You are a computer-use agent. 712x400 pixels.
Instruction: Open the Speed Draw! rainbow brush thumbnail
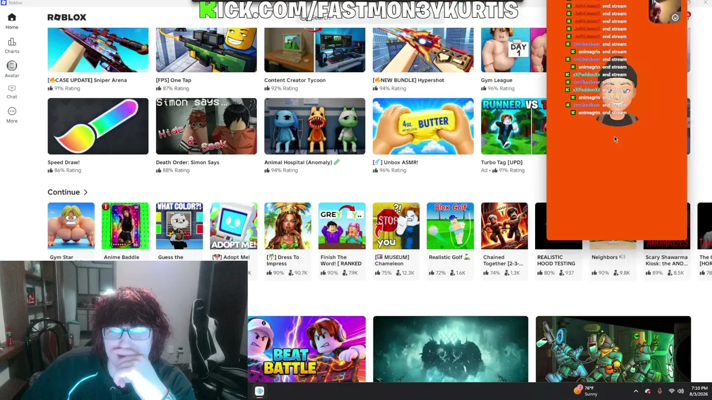(98, 126)
